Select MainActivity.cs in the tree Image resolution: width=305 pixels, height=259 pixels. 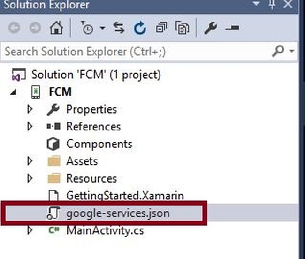tap(105, 230)
